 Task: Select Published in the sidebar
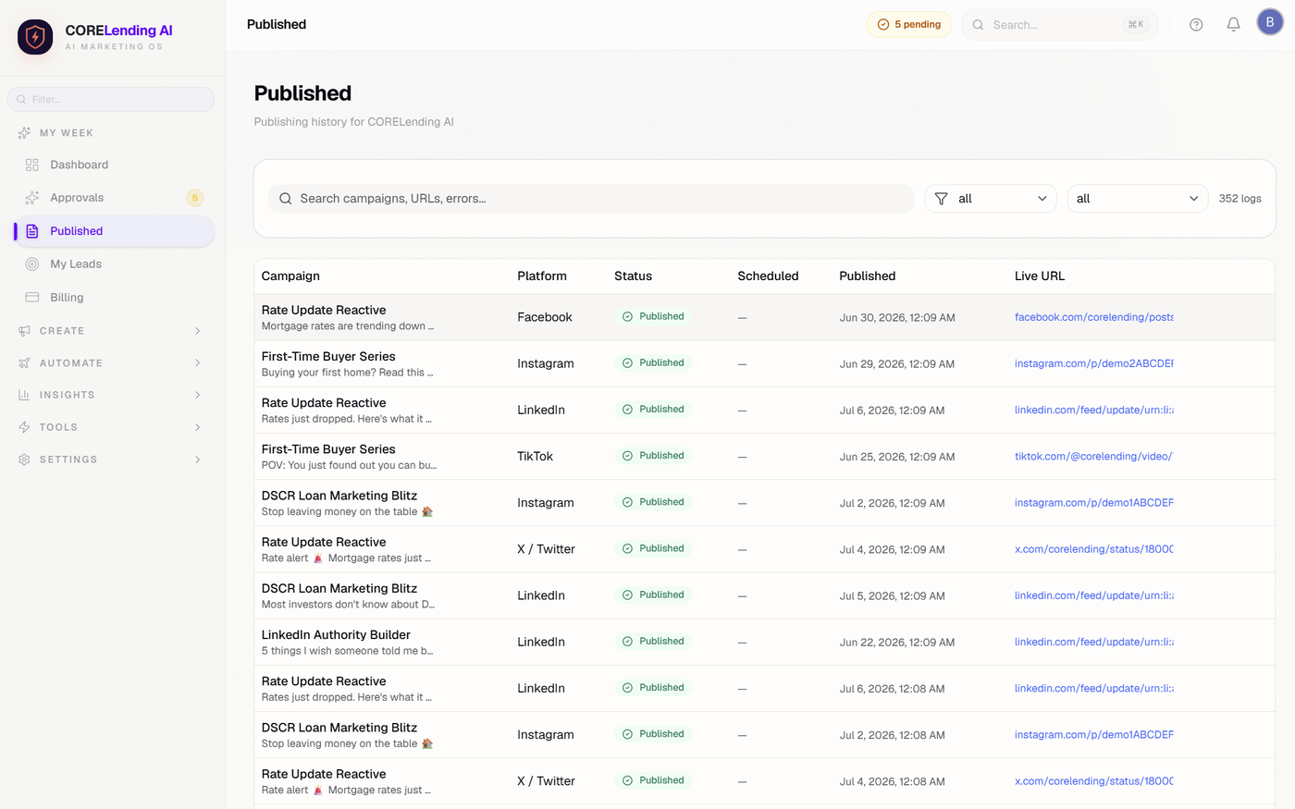point(115,231)
